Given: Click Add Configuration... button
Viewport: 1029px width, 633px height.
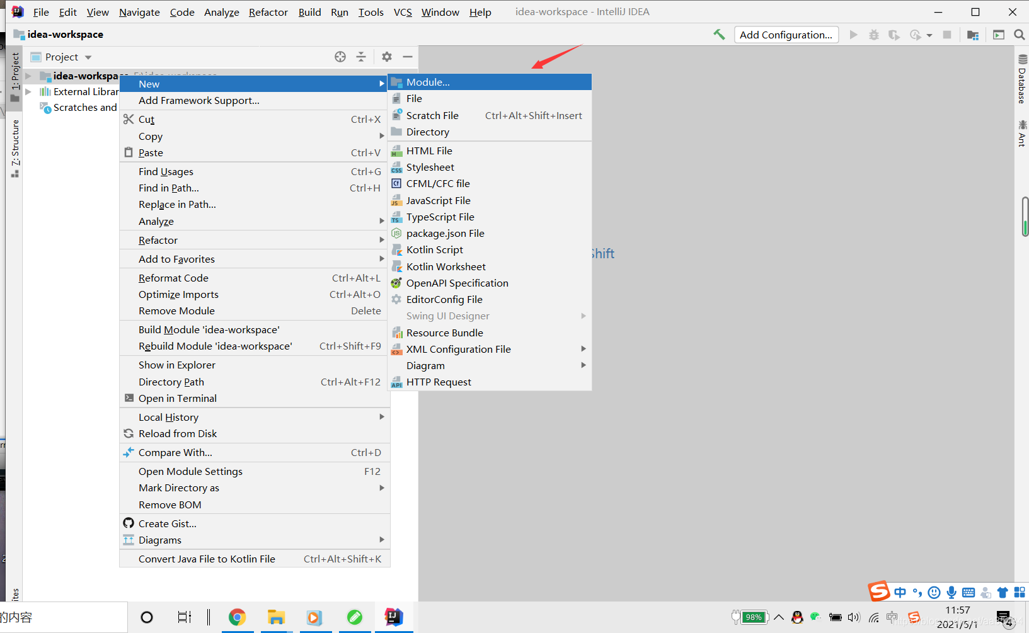Looking at the screenshot, I should coord(786,35).
